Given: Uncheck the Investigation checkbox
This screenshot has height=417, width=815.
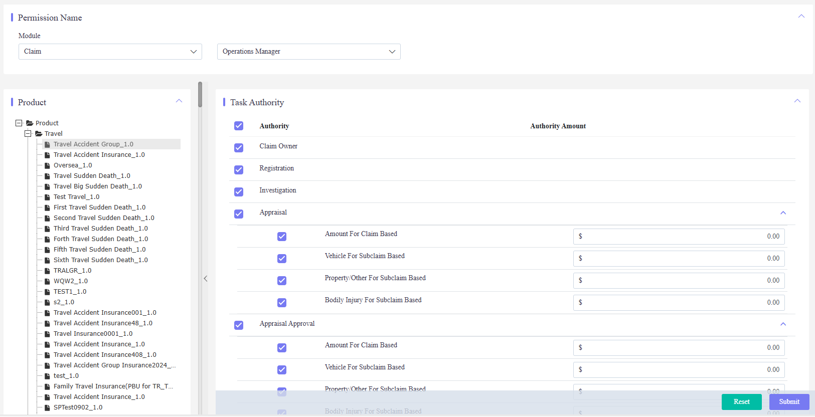Looking at the screenshot, I should coord(239,192).
